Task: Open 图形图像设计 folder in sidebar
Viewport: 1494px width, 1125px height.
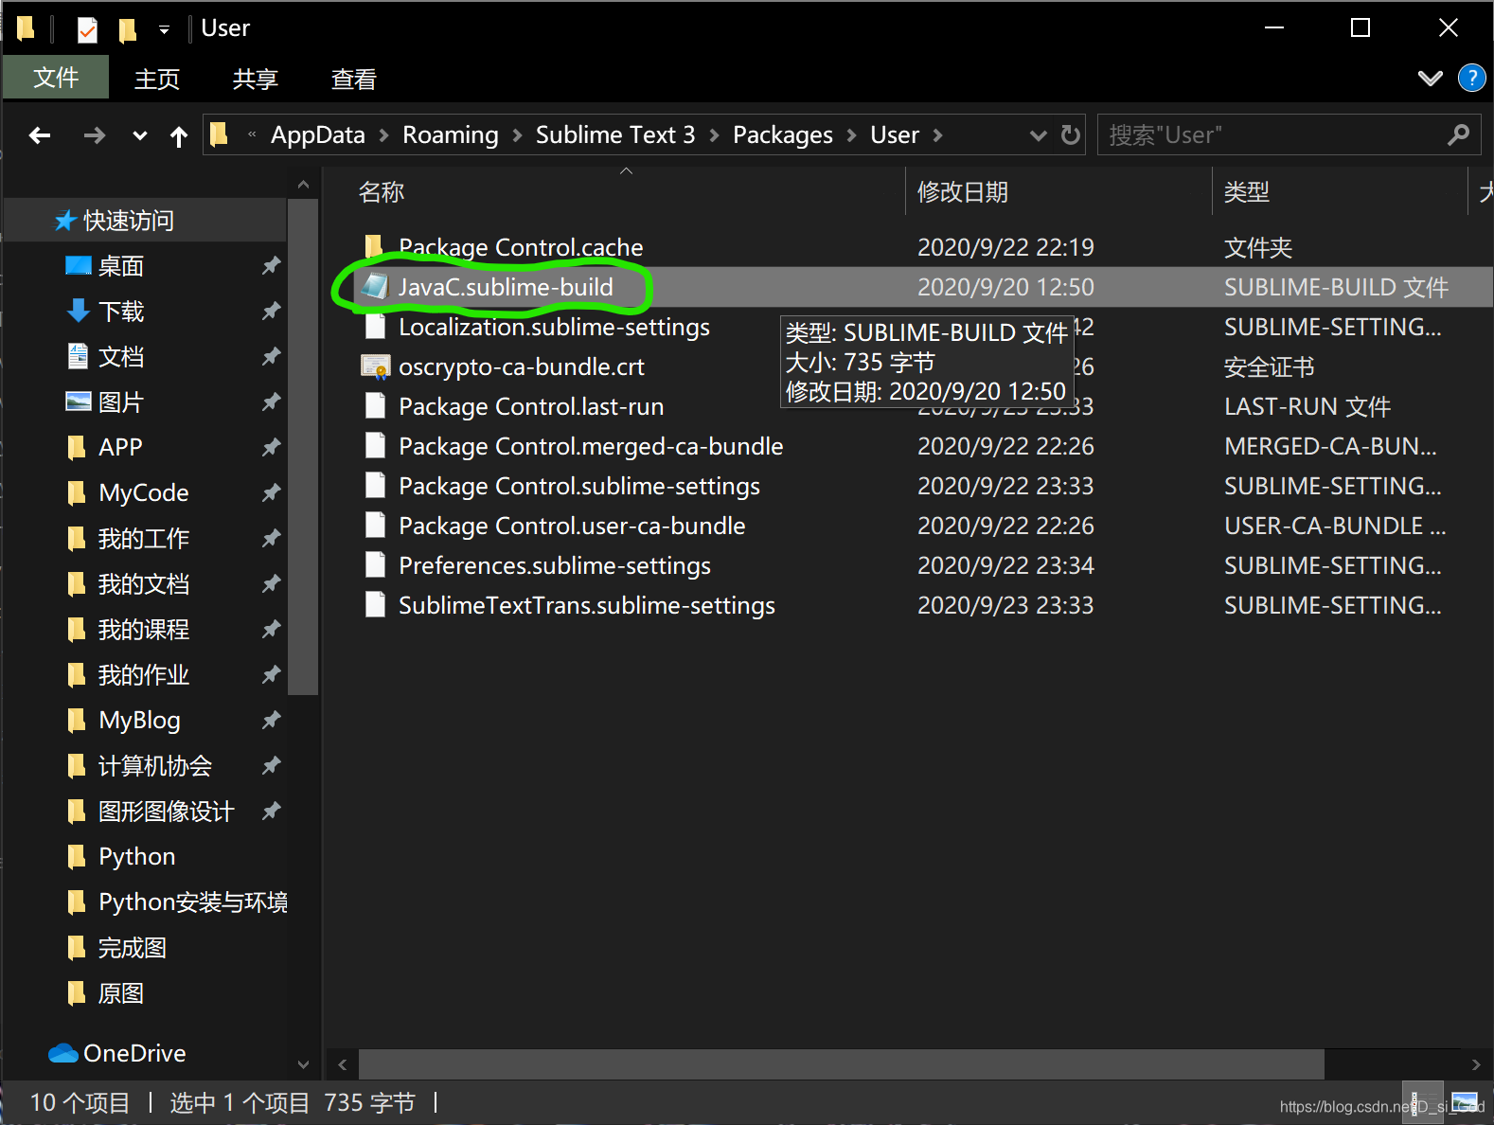Action: [166, 812]
